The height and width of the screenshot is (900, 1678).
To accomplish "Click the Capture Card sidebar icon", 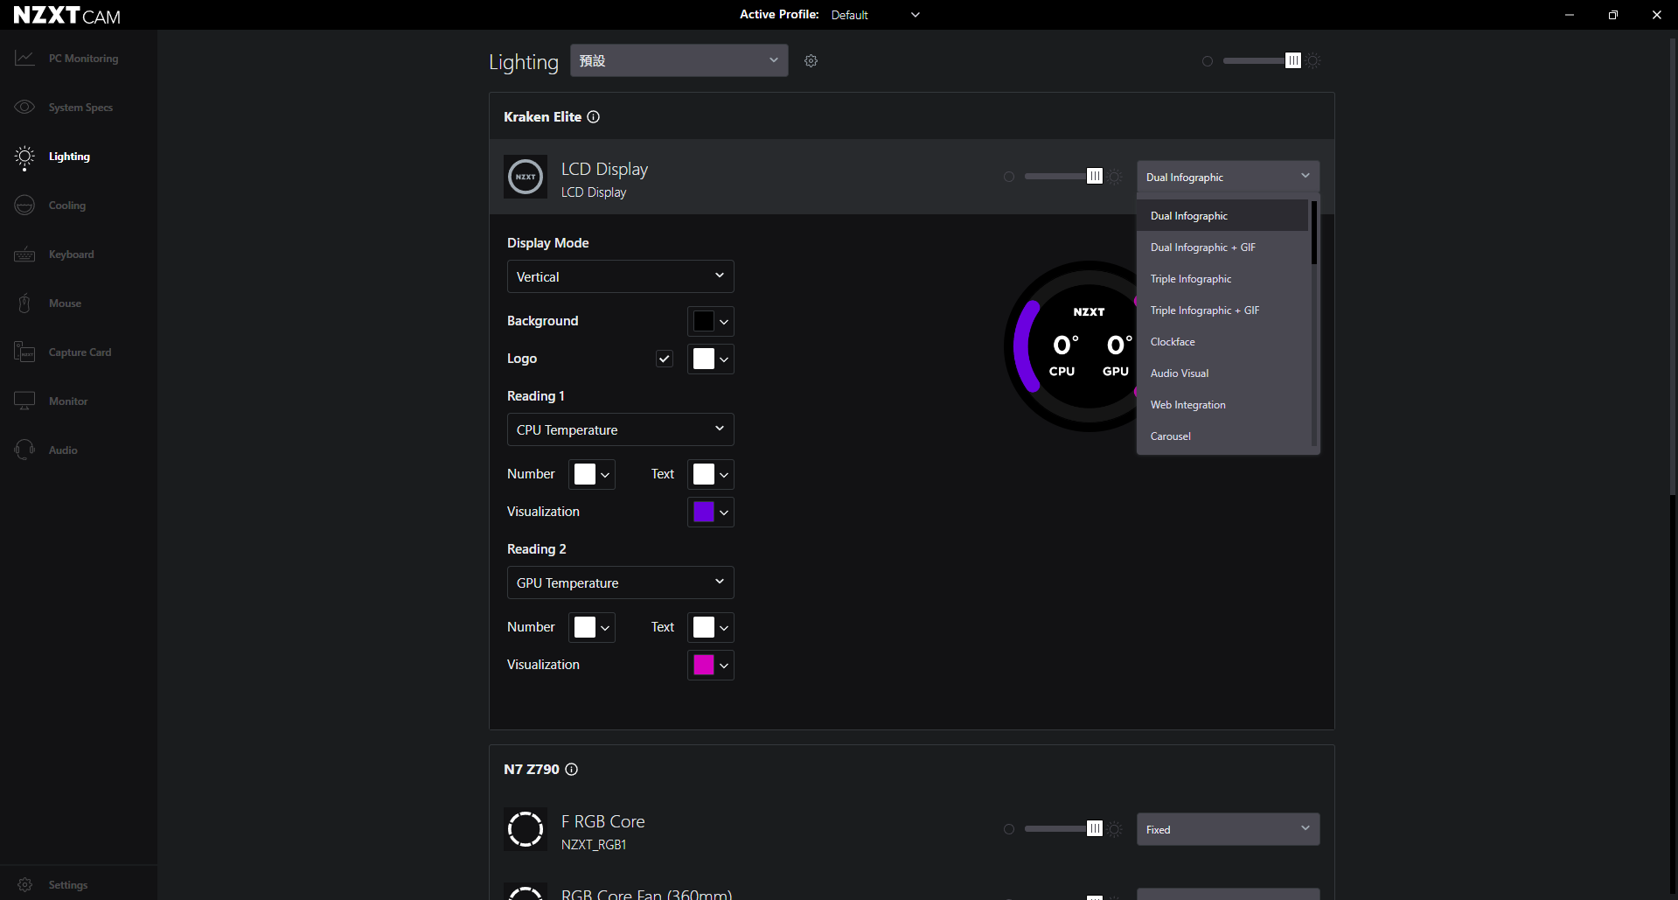I will click(24, 352).
